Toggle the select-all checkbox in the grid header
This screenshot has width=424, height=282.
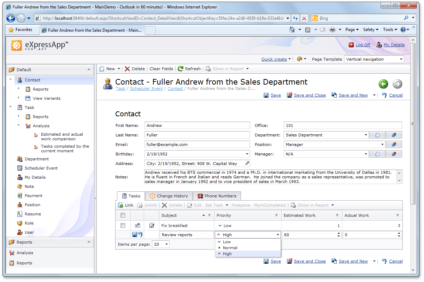coord(123,215)
